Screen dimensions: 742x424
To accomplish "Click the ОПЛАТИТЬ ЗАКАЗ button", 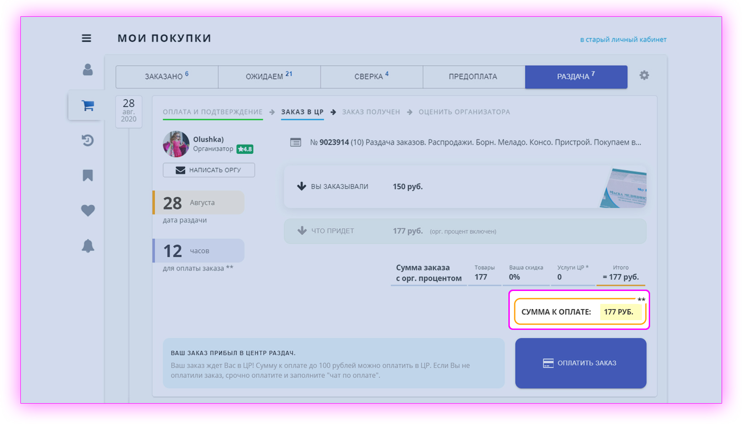I will pyautogui.click(x=581, y=363).
